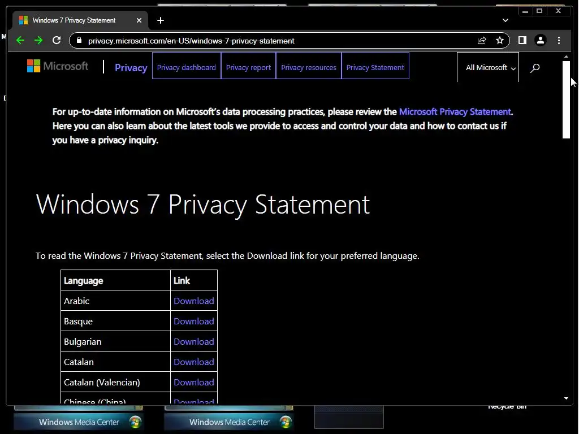Open the site search magnifier icon

point(535,68)
